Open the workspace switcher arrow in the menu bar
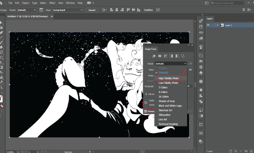Viewport: 254px width, 153px height. click(x=93, y=3)
